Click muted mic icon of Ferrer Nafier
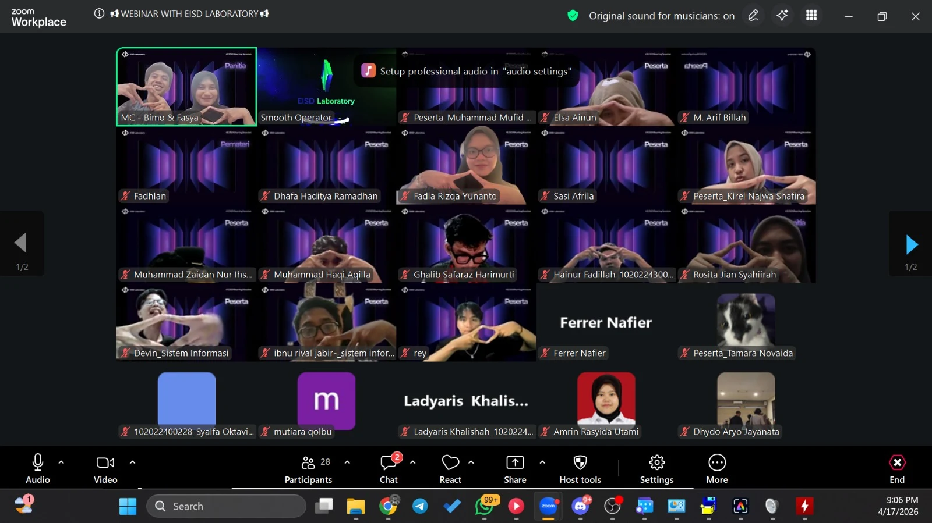 point(545,353)
